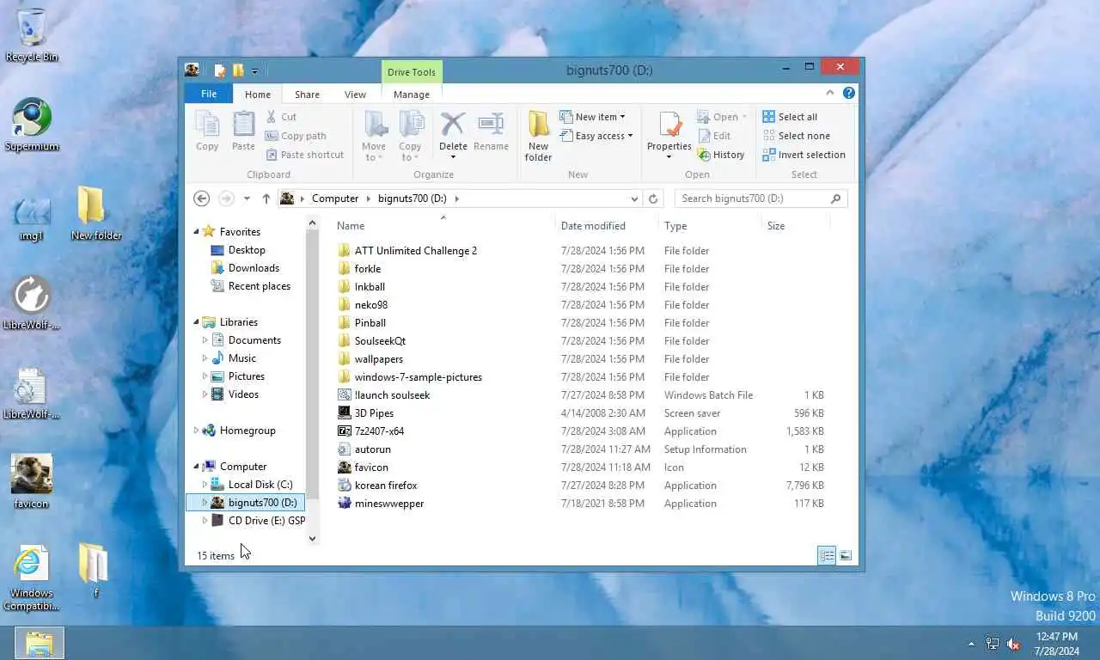This screenshot has width=1100, height=660.
Task: Refresh the bignuts700 folder view
Action: (653, 199)
